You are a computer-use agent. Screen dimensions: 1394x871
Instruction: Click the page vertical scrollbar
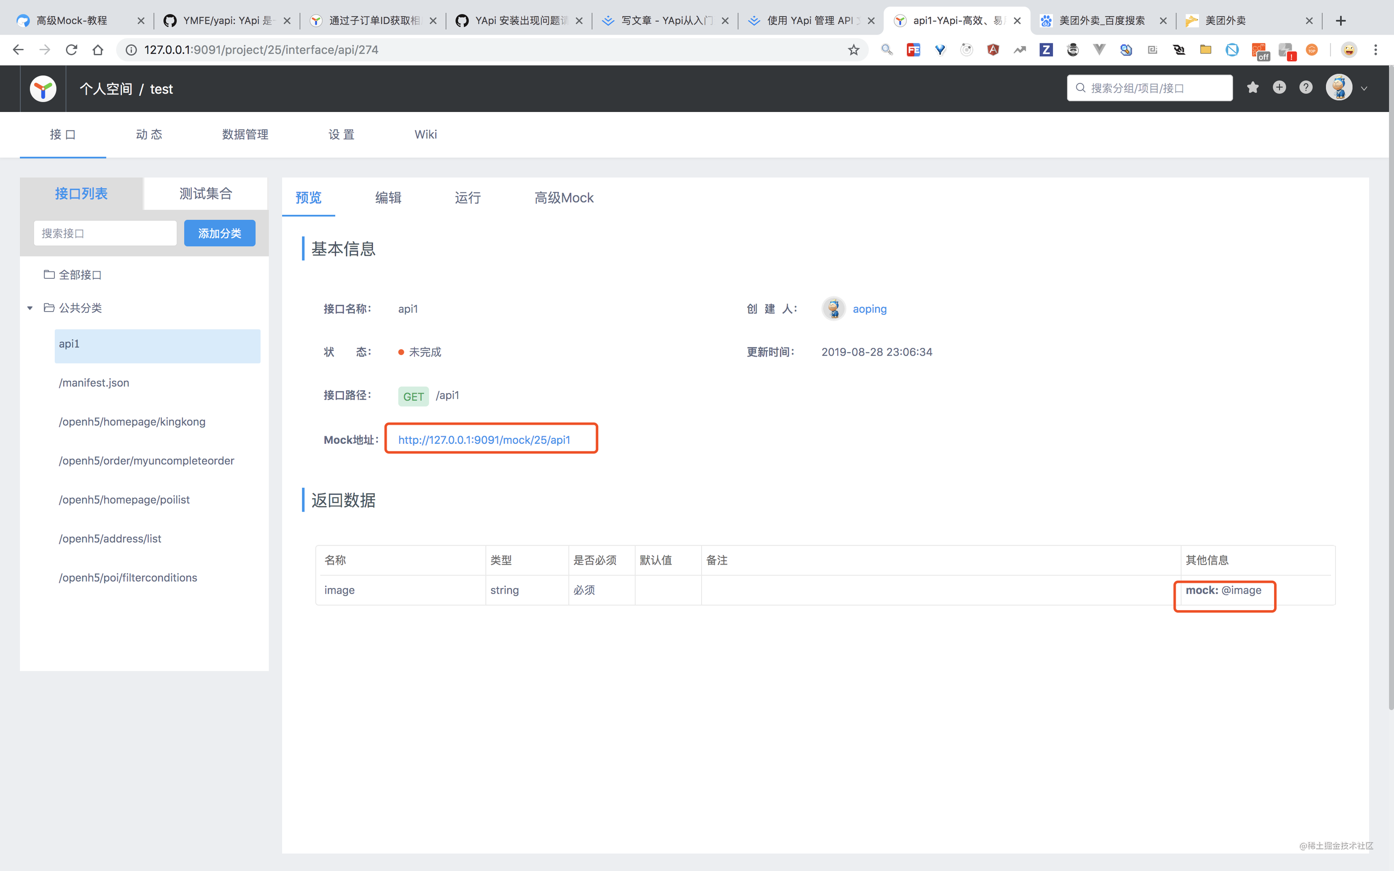coord(1391,387)
